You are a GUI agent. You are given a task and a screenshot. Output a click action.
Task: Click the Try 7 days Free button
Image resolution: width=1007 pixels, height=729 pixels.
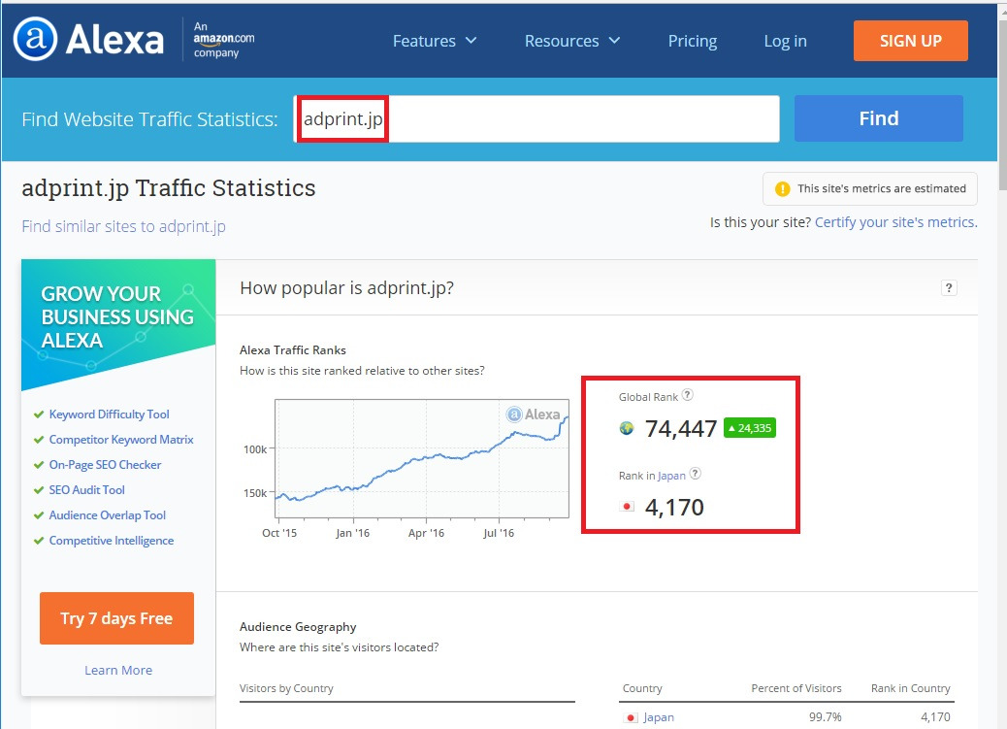point(116,618)
